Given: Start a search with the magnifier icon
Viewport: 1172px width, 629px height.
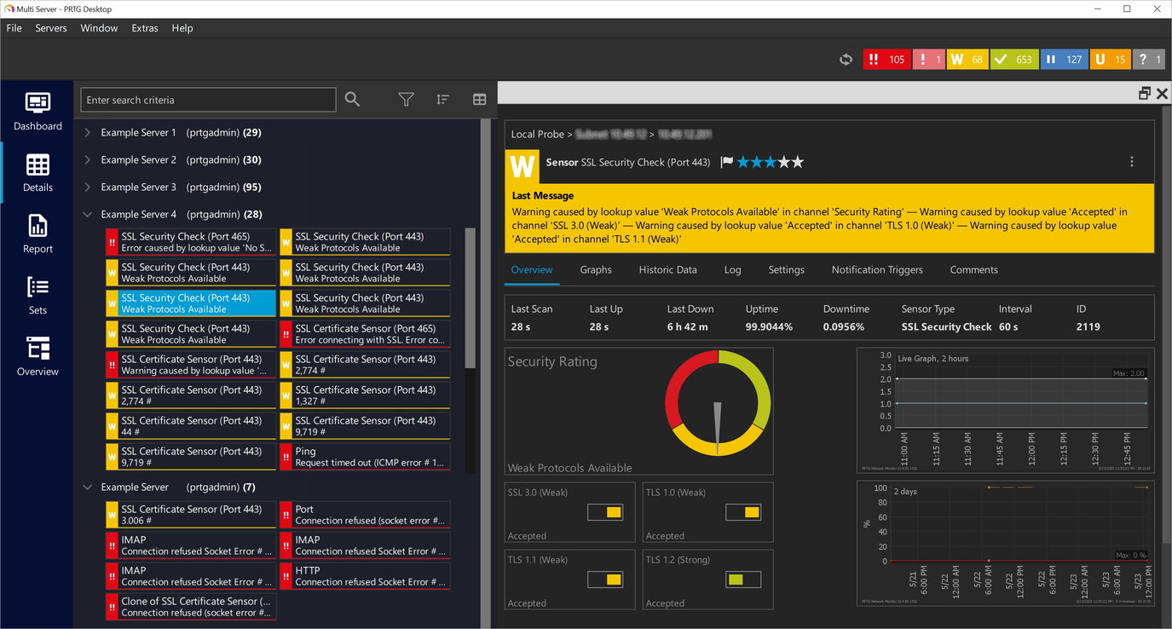Looking at the screenshot, I should (352, 99).
